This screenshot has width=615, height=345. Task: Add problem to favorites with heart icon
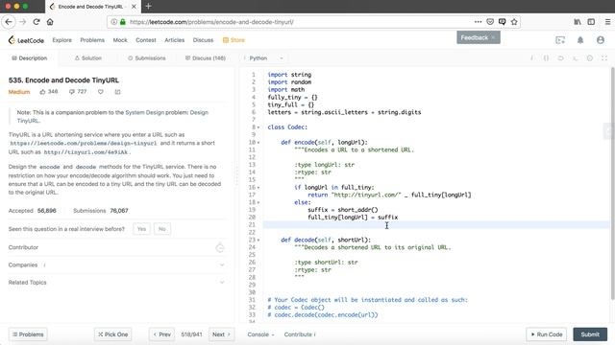click(101, 92)
